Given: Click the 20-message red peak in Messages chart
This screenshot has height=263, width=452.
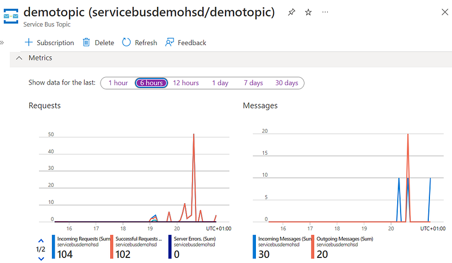Looking at the screenshot, I should [x=408, y=134].
